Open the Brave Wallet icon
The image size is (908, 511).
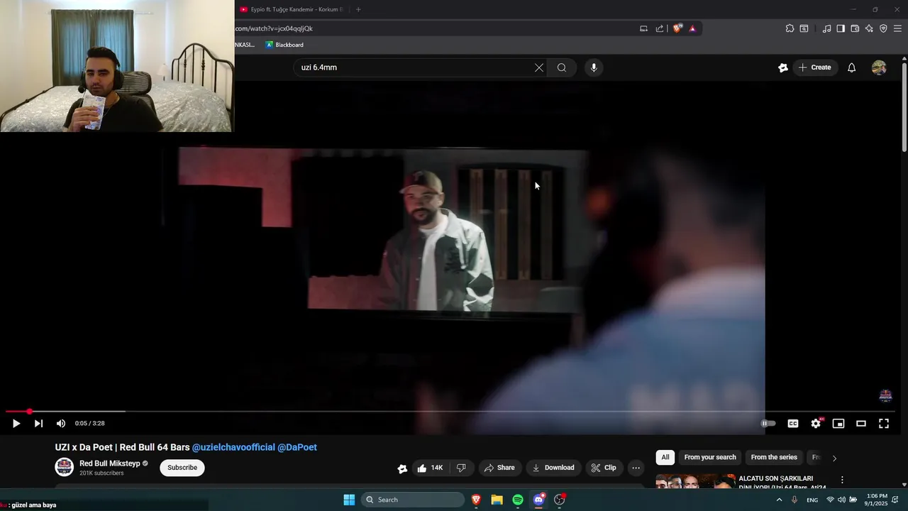pyautogui.click(x=855, y=28)
